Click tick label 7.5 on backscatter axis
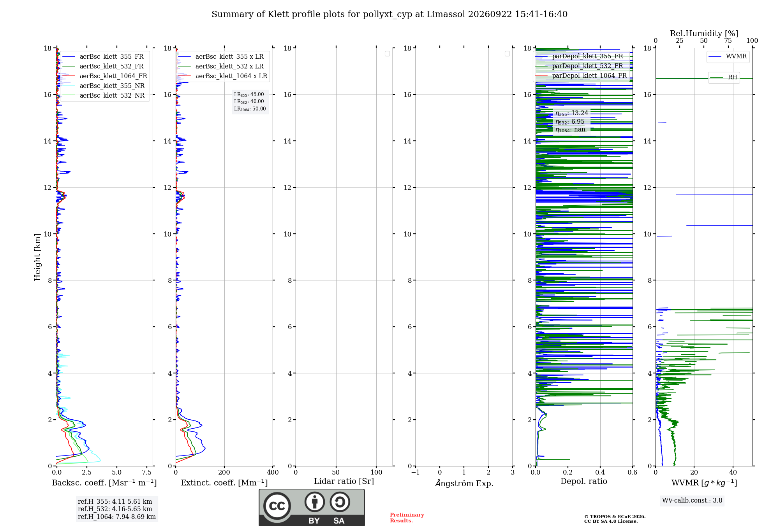 pyautogui.click(x=147, y=472)
